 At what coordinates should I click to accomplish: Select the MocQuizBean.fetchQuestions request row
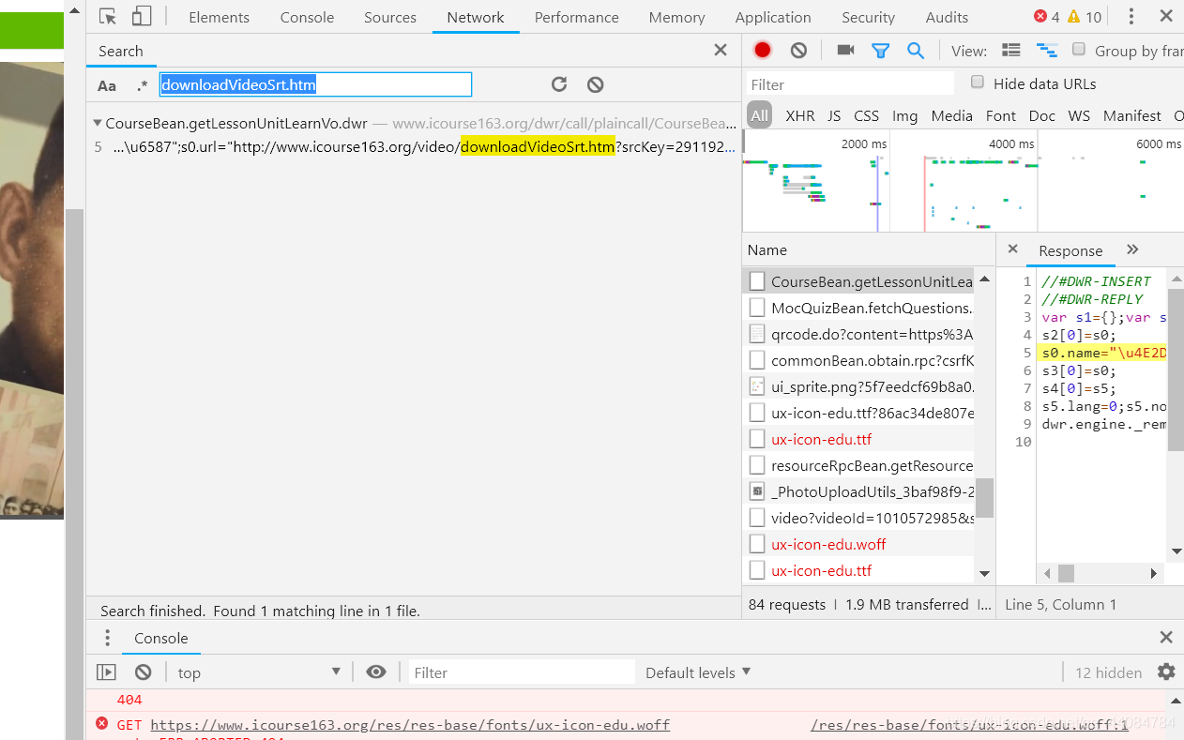click(x=860, y=308)
